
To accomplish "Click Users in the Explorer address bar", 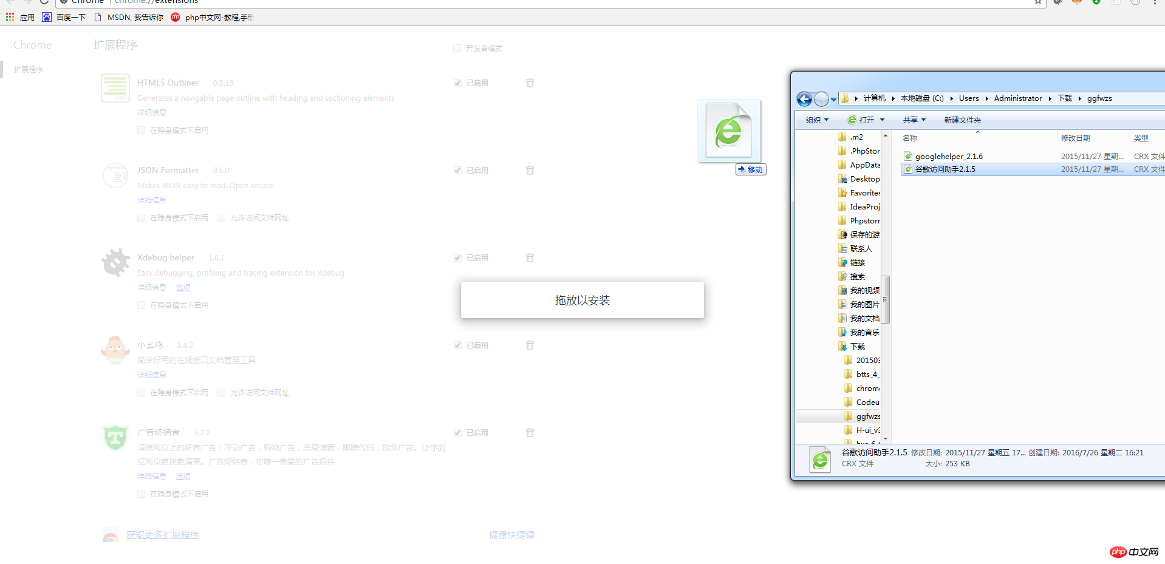I will point(969,98).
